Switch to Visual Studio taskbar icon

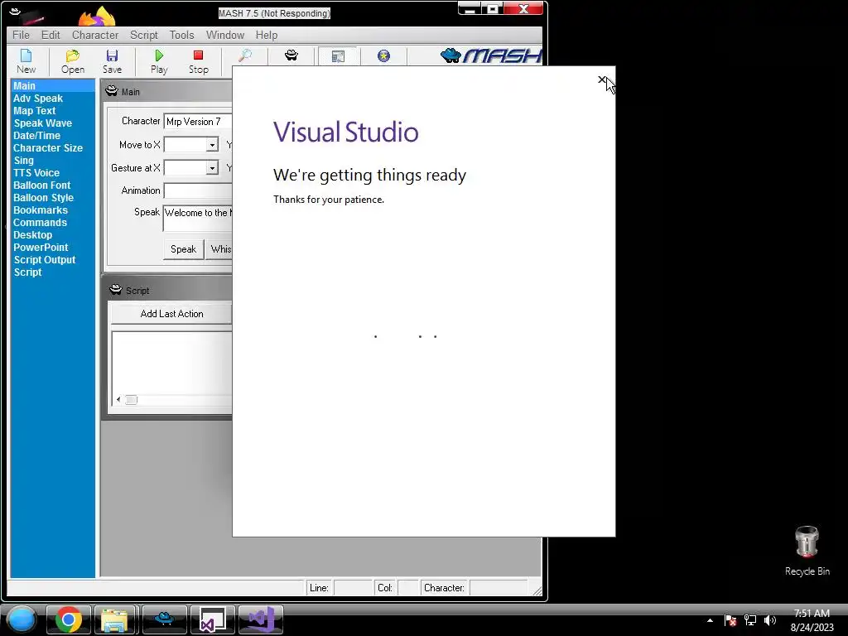[x=261, y=619]
